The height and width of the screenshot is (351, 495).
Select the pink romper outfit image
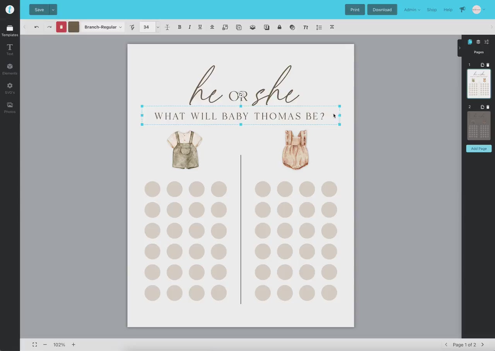pos(296,150)
